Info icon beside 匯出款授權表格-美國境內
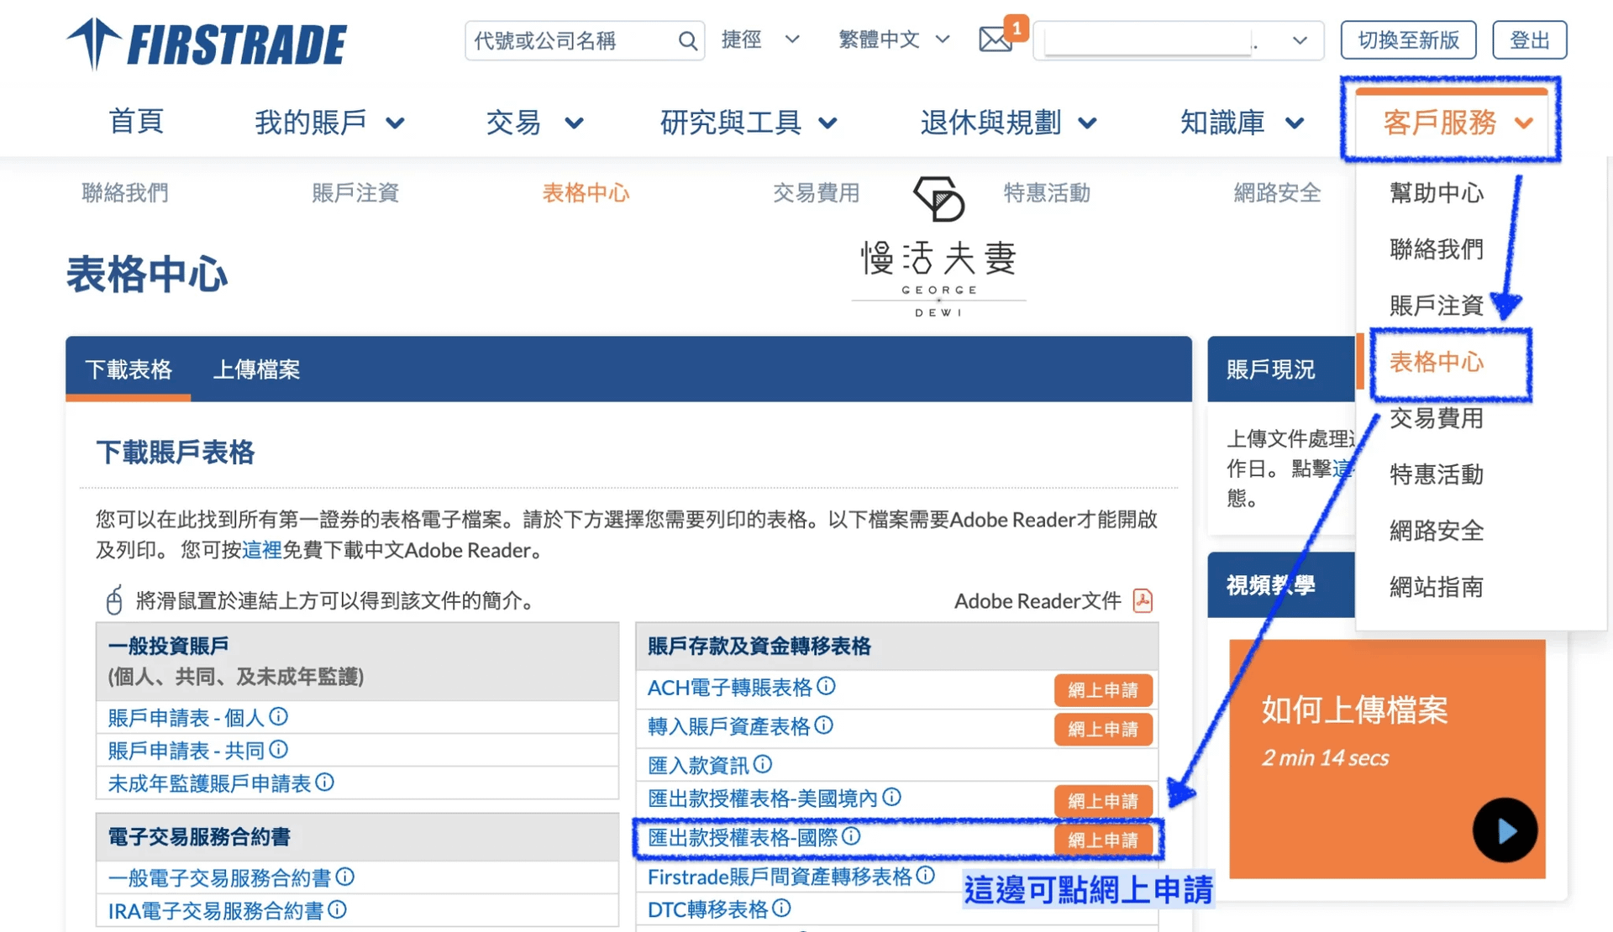This screenshot has width=1613, height=932. (892, 797)
